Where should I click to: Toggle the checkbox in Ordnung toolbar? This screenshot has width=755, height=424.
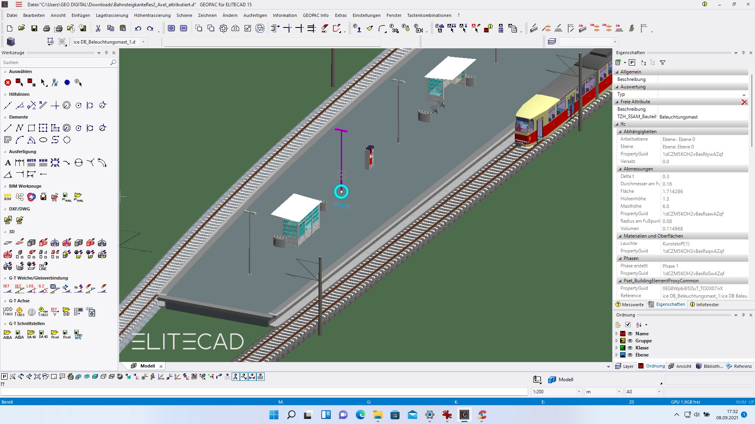tap(628, 325)
